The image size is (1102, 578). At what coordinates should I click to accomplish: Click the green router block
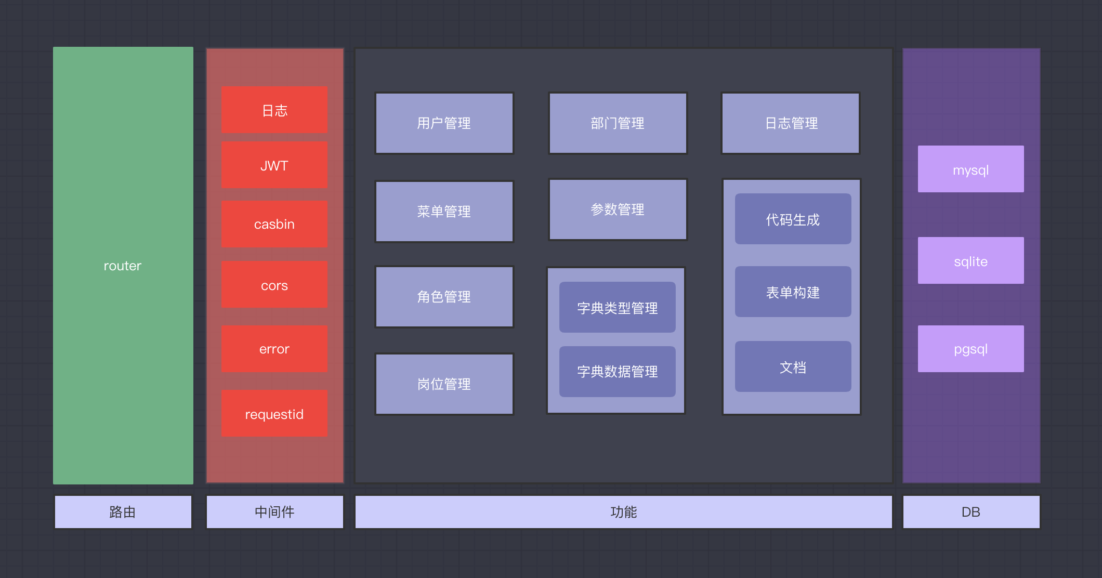point(123,266)
